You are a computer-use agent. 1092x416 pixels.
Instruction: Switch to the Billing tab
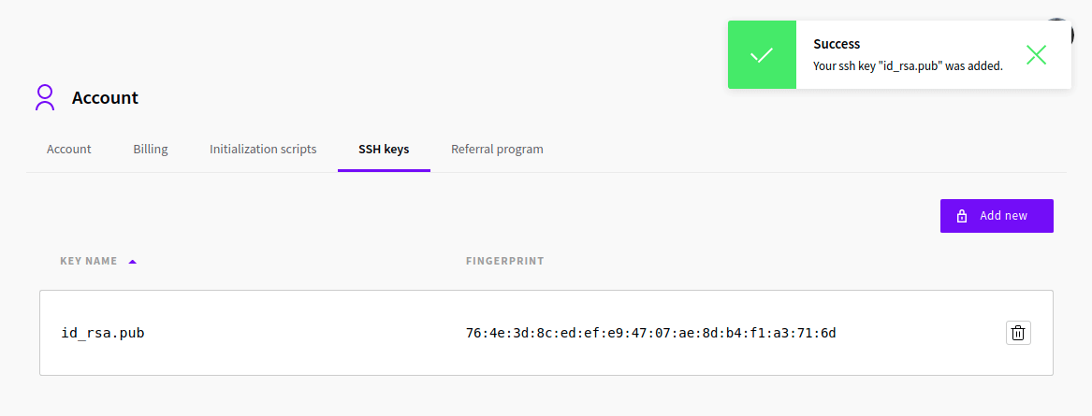pyautogui.click(x=151, y=150)
